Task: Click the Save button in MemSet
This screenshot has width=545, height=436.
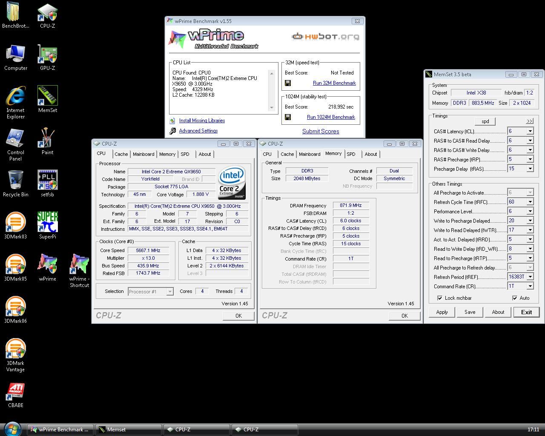Action: [470, 312]
